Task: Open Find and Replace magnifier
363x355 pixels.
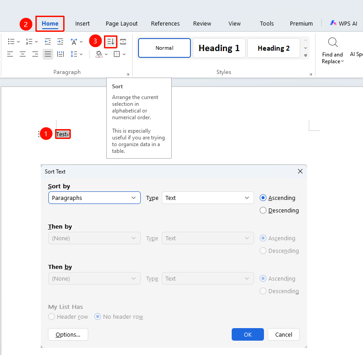Action: 333,43
